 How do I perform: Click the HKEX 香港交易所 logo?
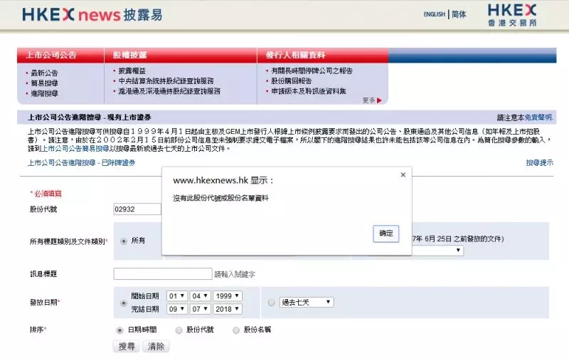pos(512,15)
